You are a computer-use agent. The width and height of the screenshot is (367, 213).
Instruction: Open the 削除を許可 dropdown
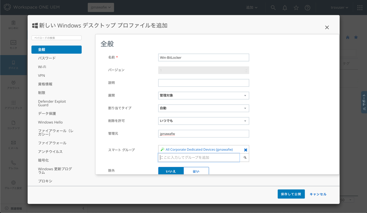tap(203, 121)
